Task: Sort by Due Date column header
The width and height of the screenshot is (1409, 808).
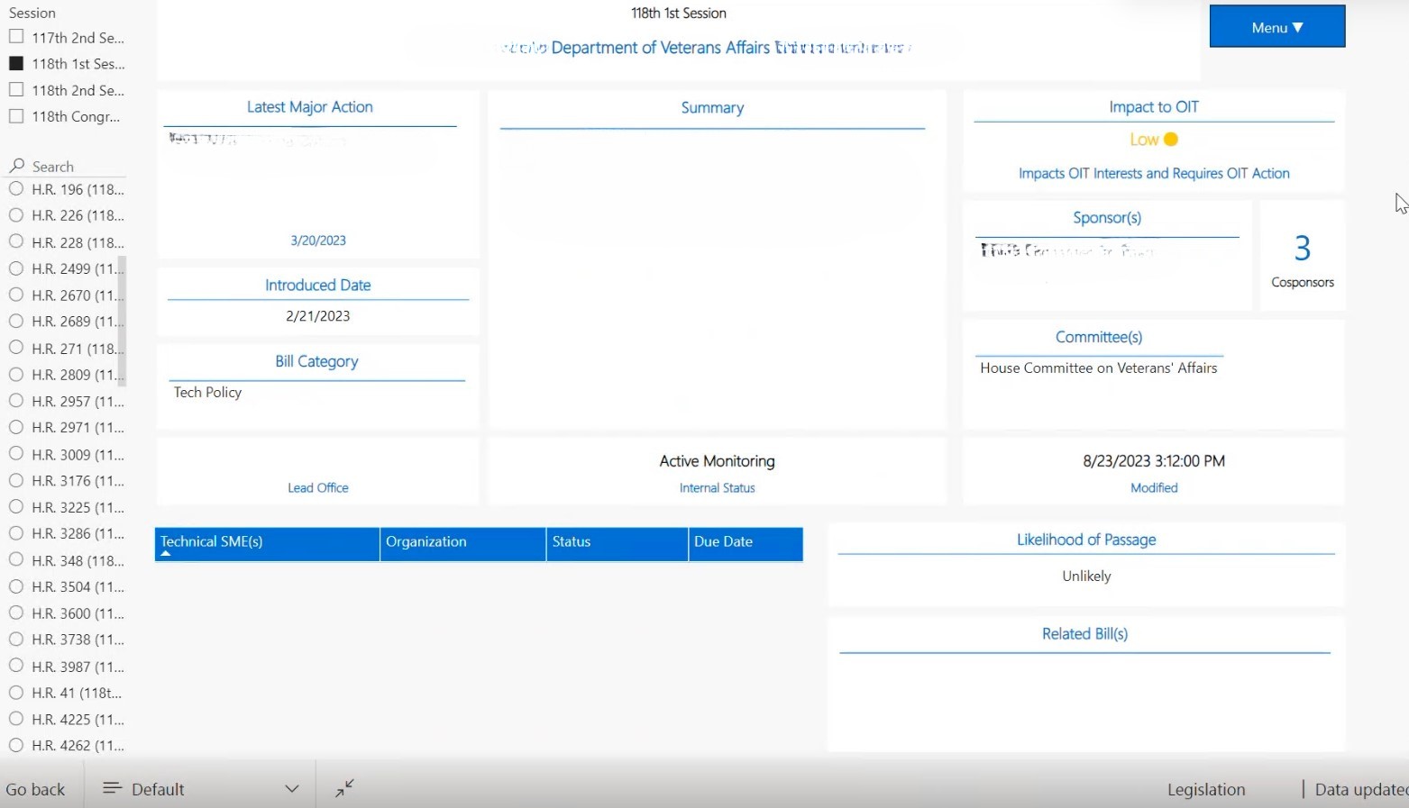Action: (746, 543)
